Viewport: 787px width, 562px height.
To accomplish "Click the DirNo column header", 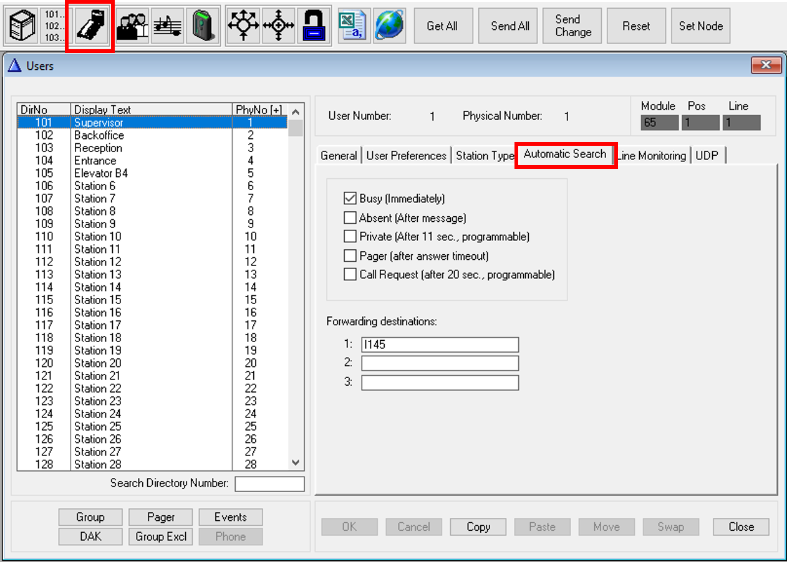I will (44, 110).
